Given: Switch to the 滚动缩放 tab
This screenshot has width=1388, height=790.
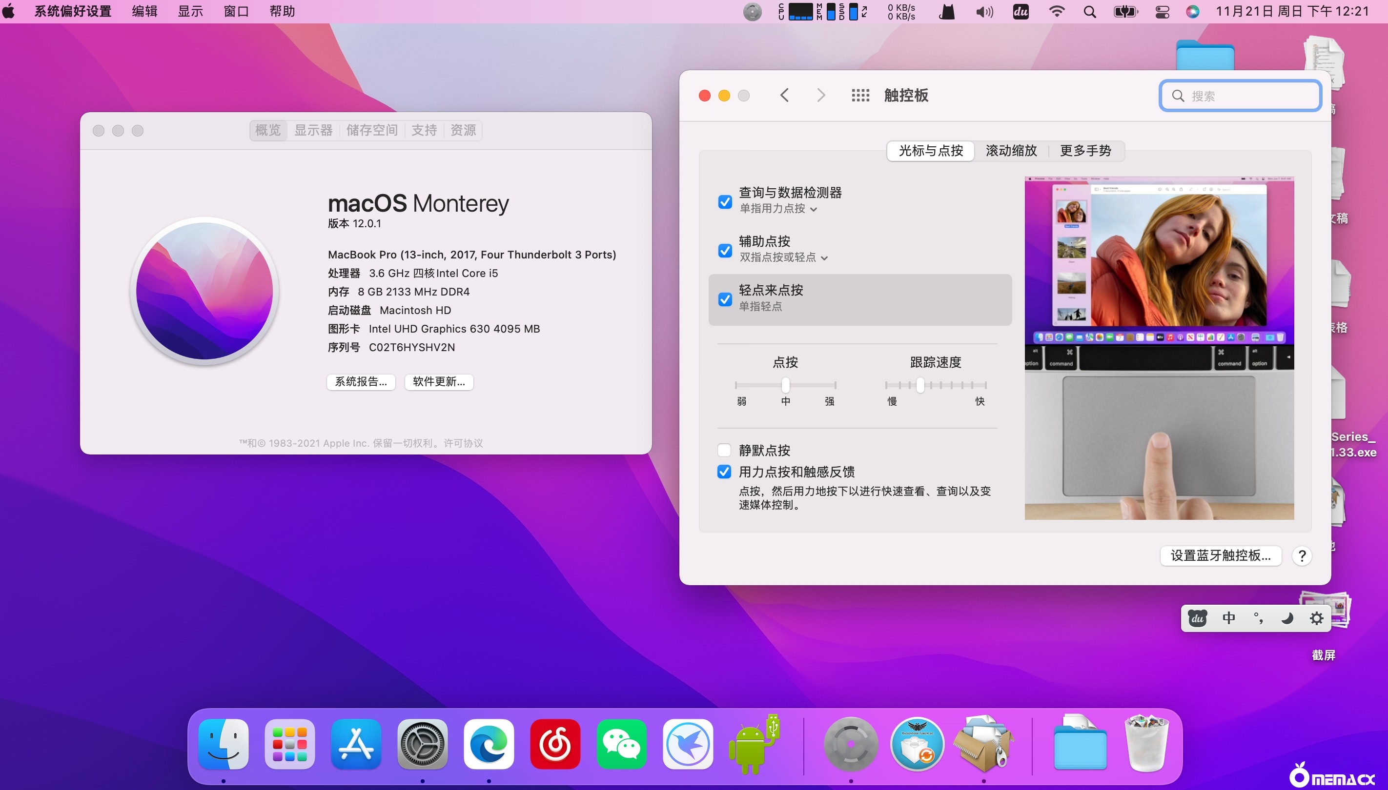Looking at the screenshot, I should tap(1011, 151).
